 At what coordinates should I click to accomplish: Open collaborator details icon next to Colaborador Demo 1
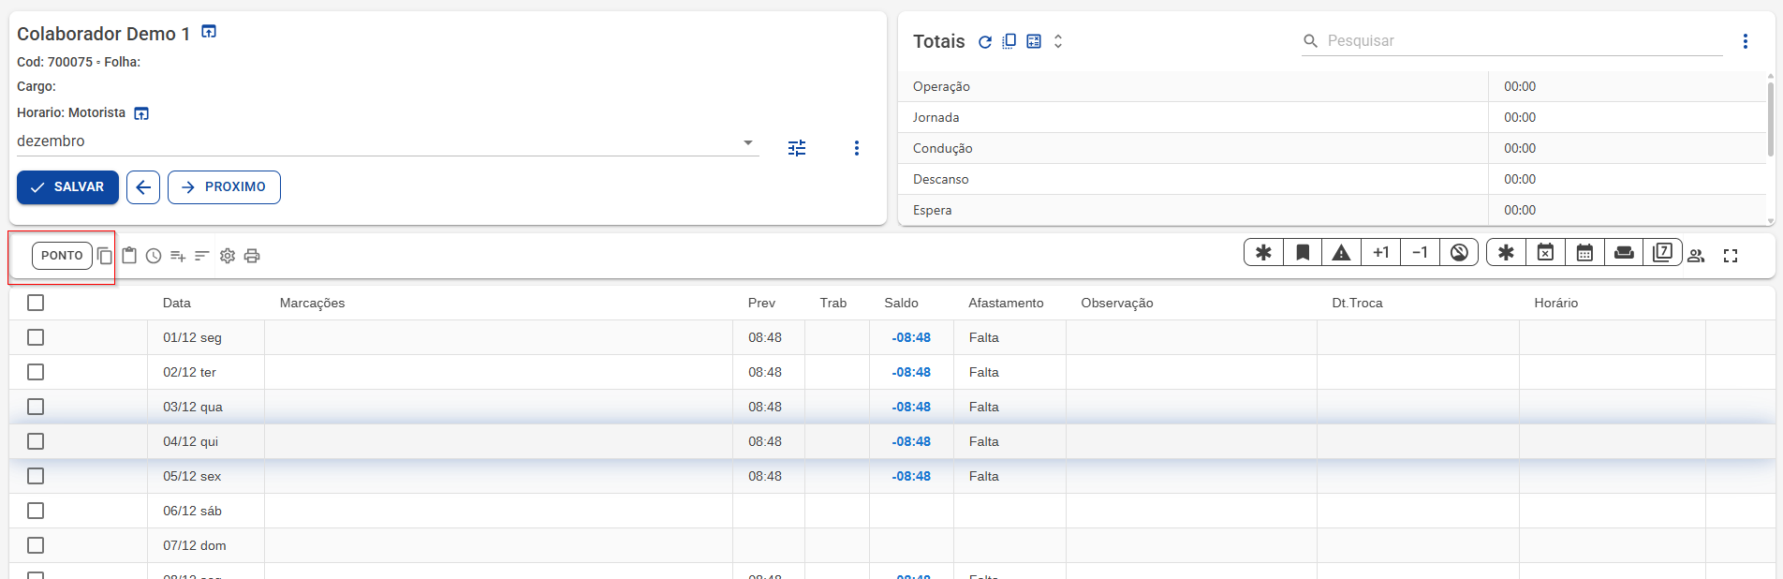pos(209,32)
